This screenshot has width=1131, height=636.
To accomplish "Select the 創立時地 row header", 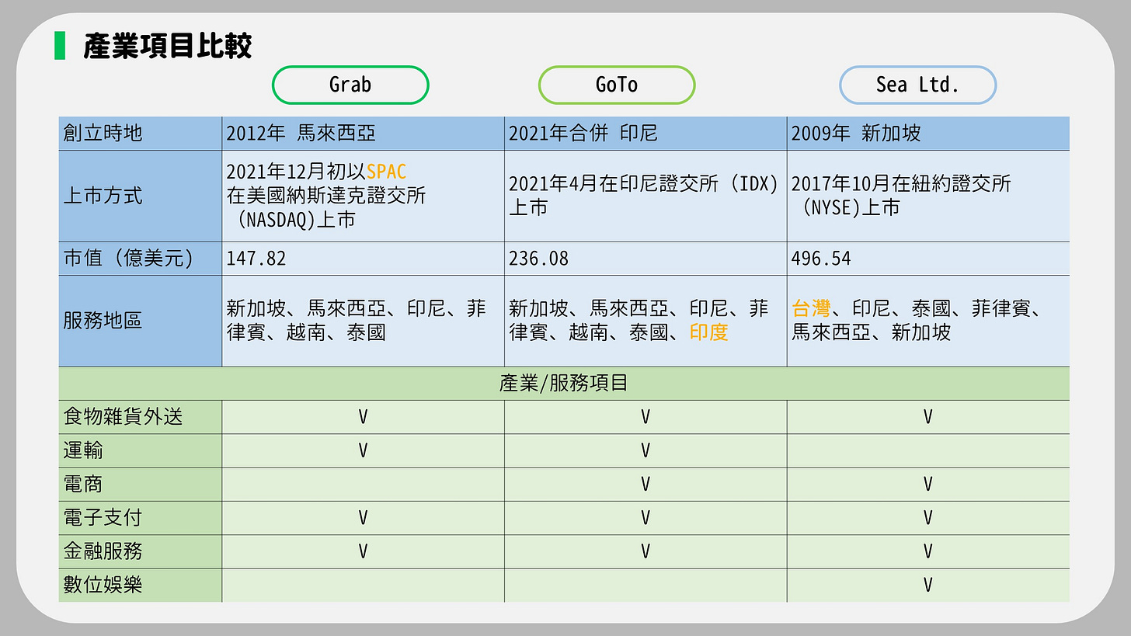I will click(141, 134).
